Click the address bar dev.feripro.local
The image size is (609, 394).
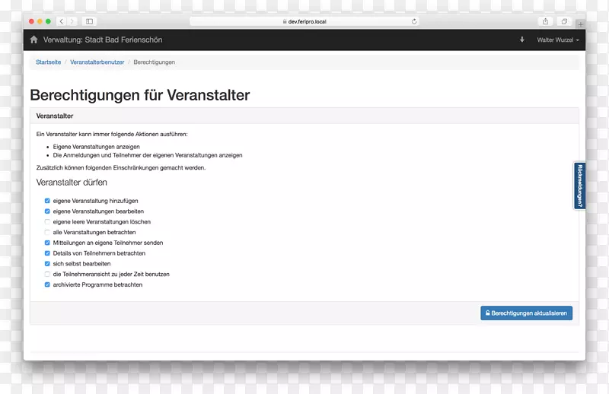pos(304,21)
